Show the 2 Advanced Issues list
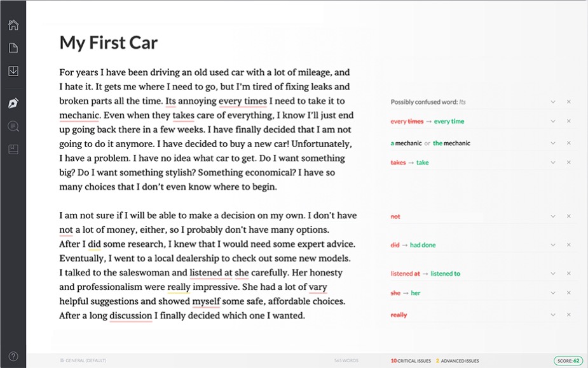Screen dimensions: 588x368 click(x=458, y=361)
